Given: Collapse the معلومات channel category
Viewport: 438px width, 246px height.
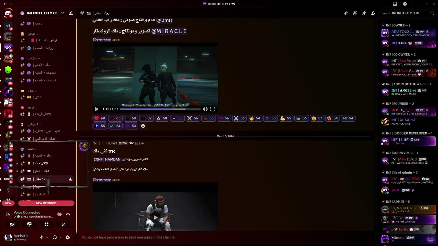Looking at the screenshot, I should [x=31, y=58].
